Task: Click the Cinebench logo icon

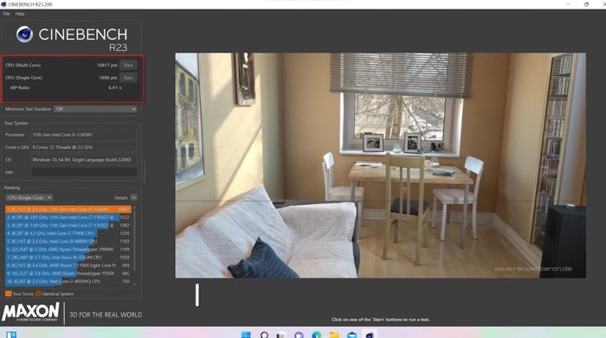Action: point(24,35)
